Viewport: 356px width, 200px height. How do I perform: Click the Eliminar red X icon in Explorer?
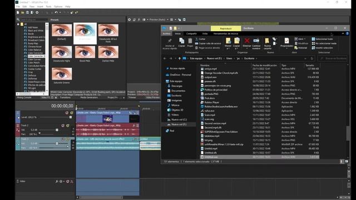coord(247,41)
